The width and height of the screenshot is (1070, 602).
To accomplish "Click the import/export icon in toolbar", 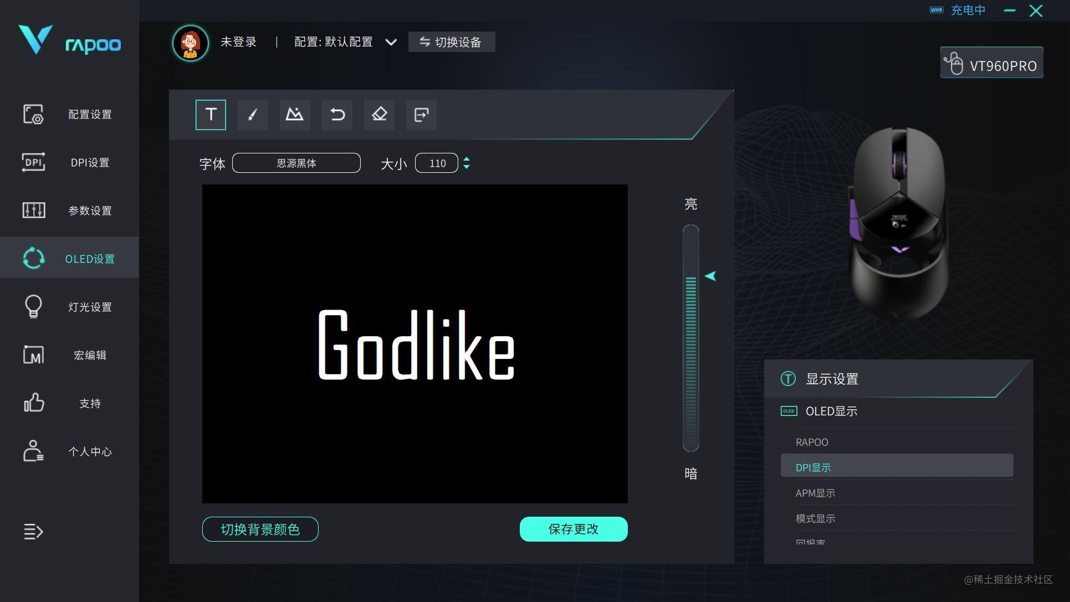I will (421, 115).
